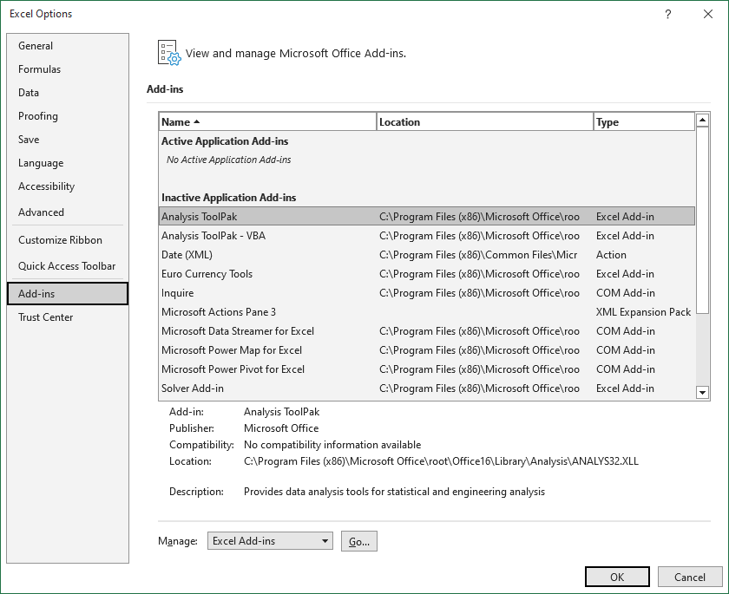Click the Name column sort arrow
Viewport: 729px width, 594px height.
coord(197,122)
